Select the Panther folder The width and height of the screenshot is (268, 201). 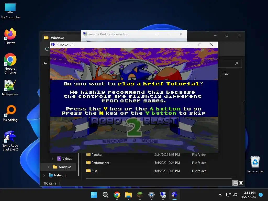pos(94,155)
